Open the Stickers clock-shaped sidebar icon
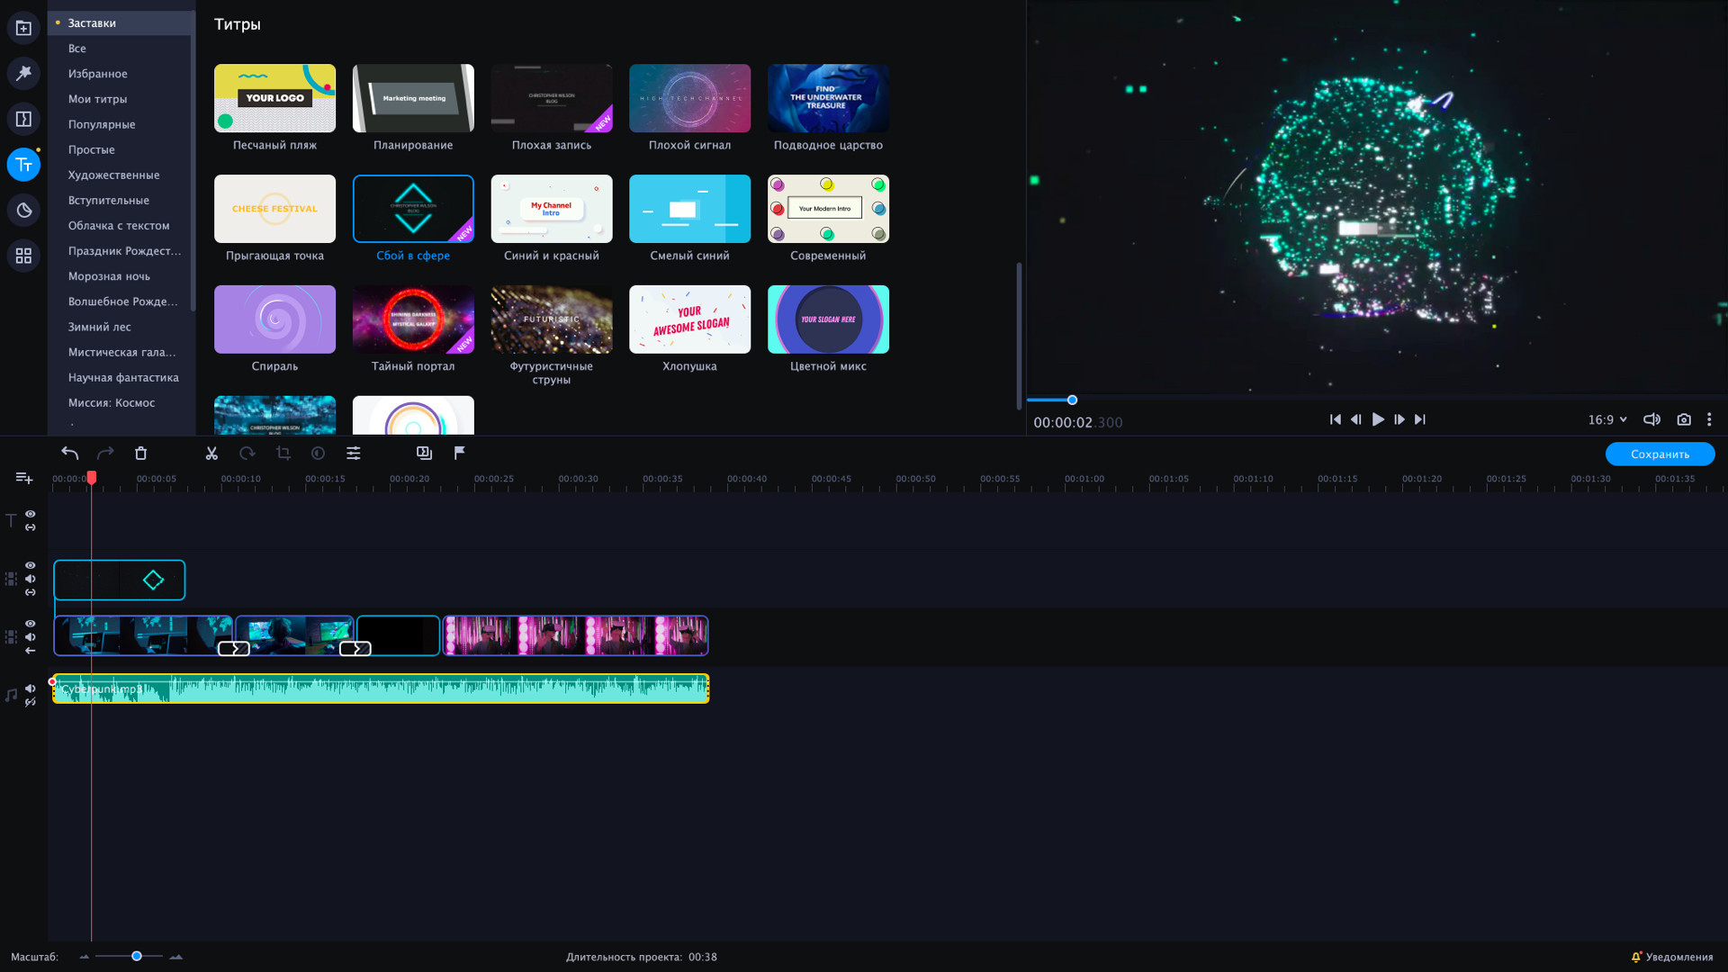The image size is (1728, 972). (x=23, y=210)
